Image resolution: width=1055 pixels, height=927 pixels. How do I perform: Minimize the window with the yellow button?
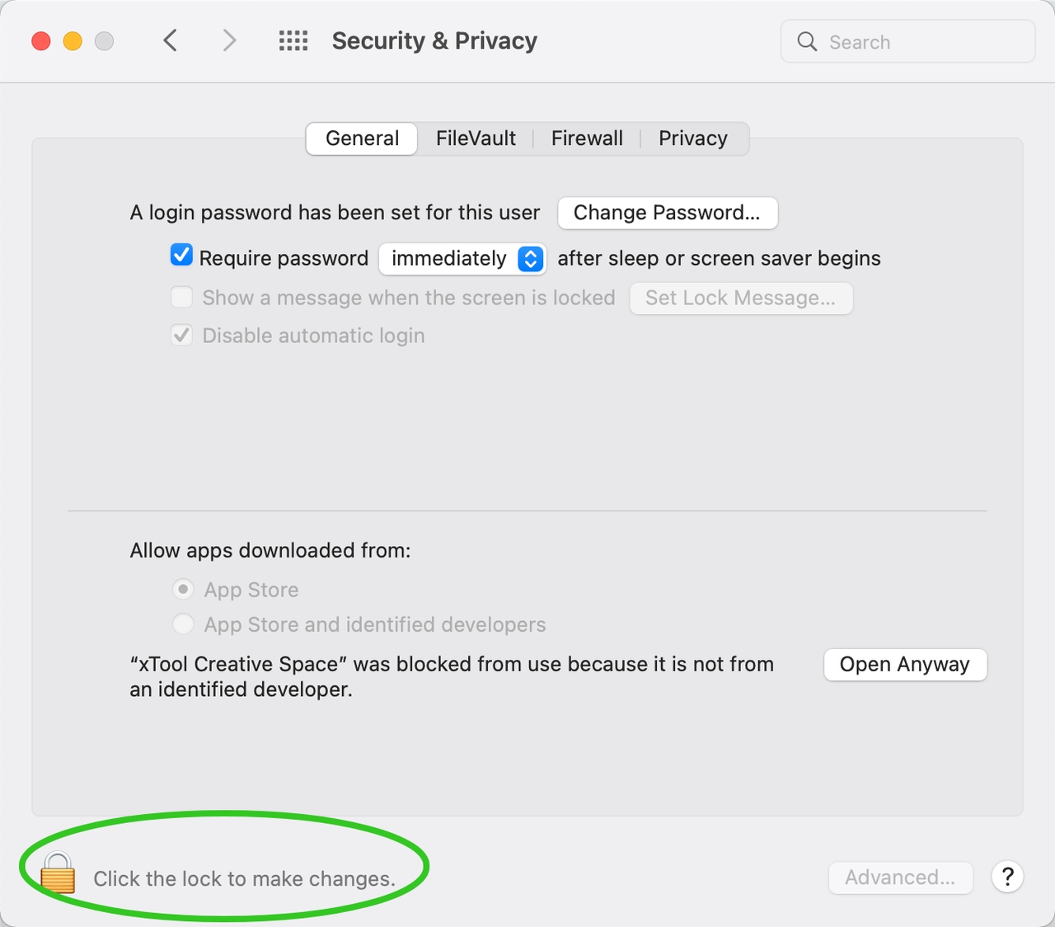coord(73,41)
